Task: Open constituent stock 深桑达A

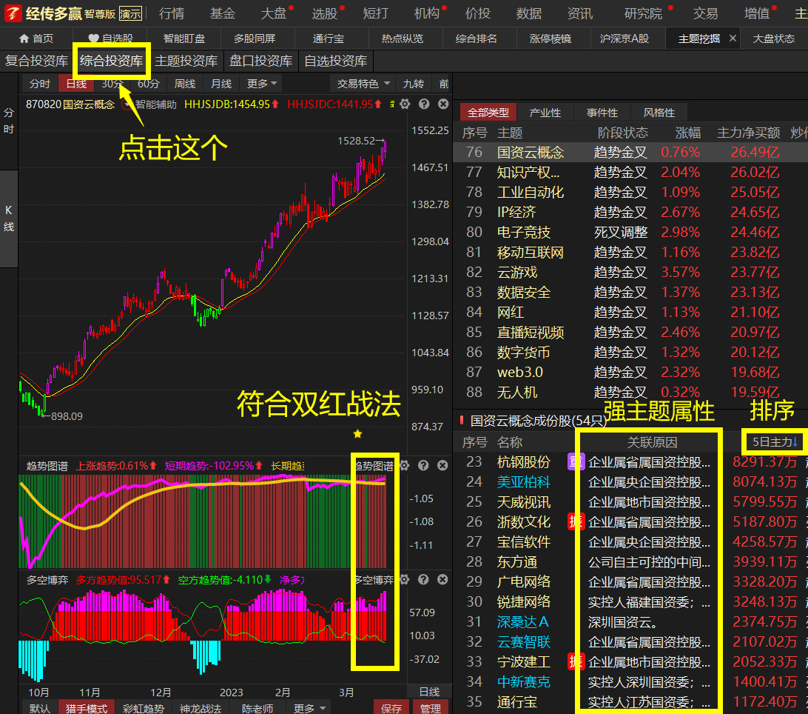Action: pyautogui.click(x=522, y=621)
